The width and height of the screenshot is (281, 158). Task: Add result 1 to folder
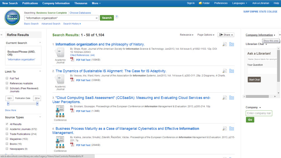232,44
